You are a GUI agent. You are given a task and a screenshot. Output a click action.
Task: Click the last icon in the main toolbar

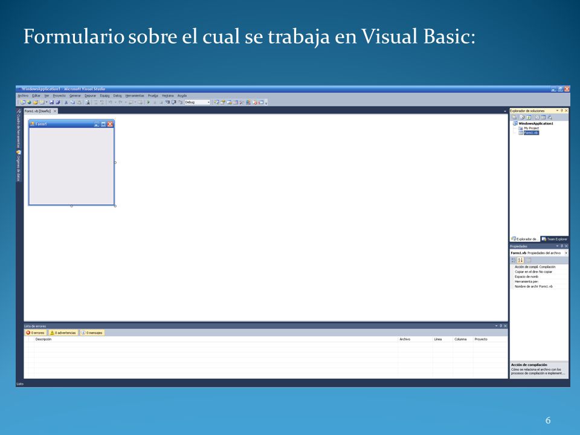[261, 102]
